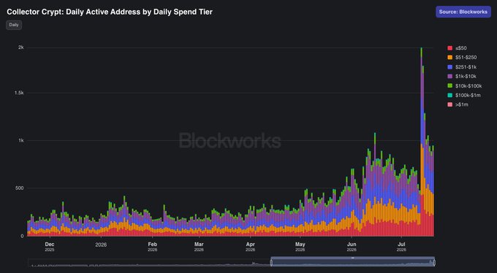Toggle the ≤$50 legend series

[x=457, y=48]
